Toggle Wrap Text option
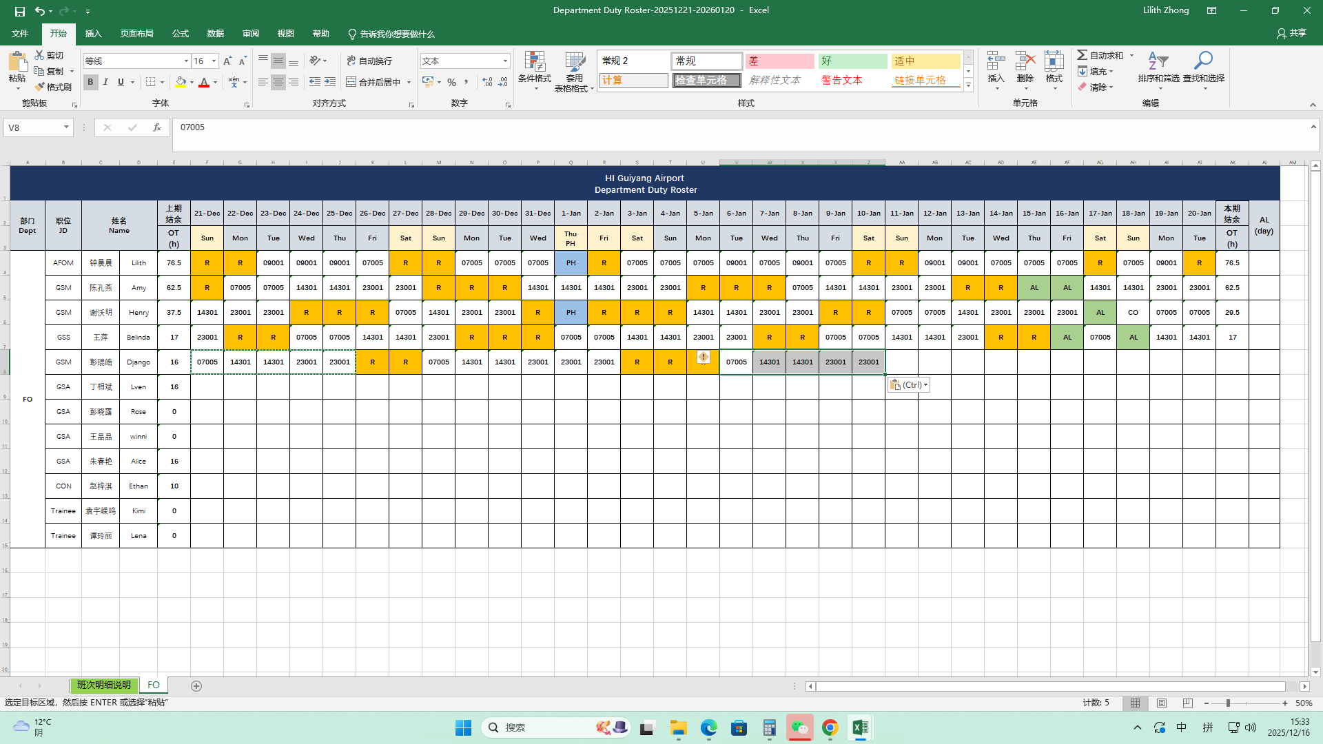The width and height of the screenshot is (1323, 744). click(x=369, y=61)
